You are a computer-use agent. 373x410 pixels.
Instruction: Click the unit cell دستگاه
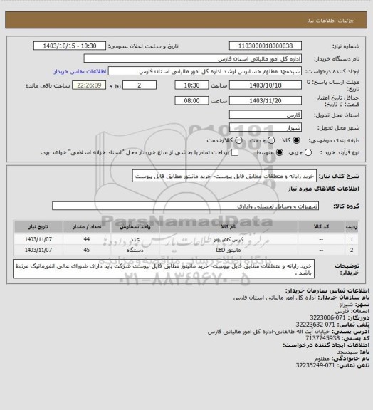(x=135, y=250)
